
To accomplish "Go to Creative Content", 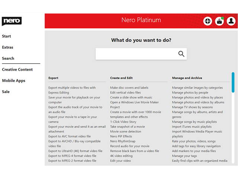I will [17, 69].
